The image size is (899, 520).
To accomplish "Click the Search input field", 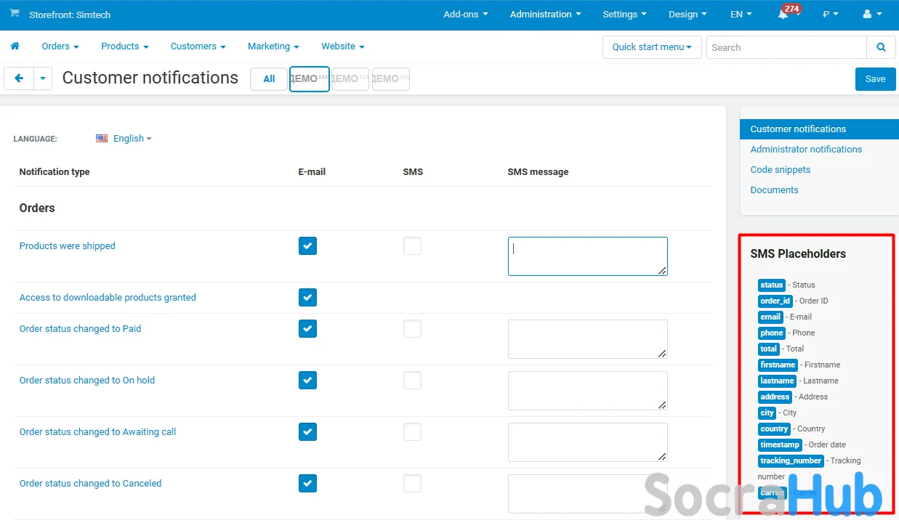I will tap(786, 47).
